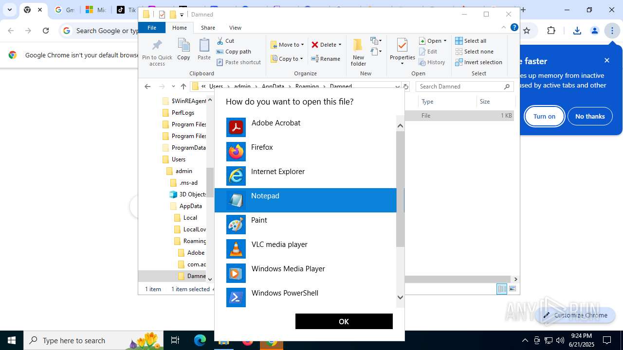This screenshot has width=623, height=350.
Task: Pick Windows Media Player entry
Action: 306,273
